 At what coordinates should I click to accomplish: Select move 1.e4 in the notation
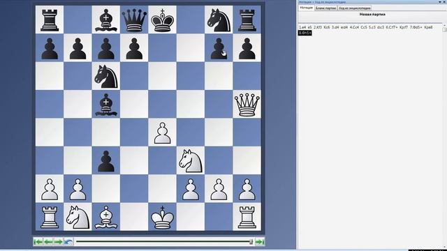[302, 27]
